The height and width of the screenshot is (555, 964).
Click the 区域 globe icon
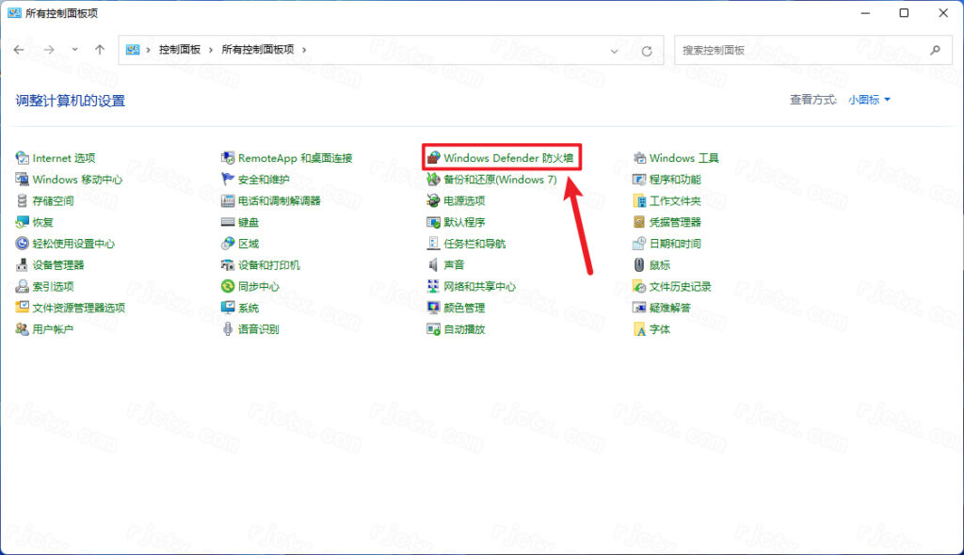(228, 244)
